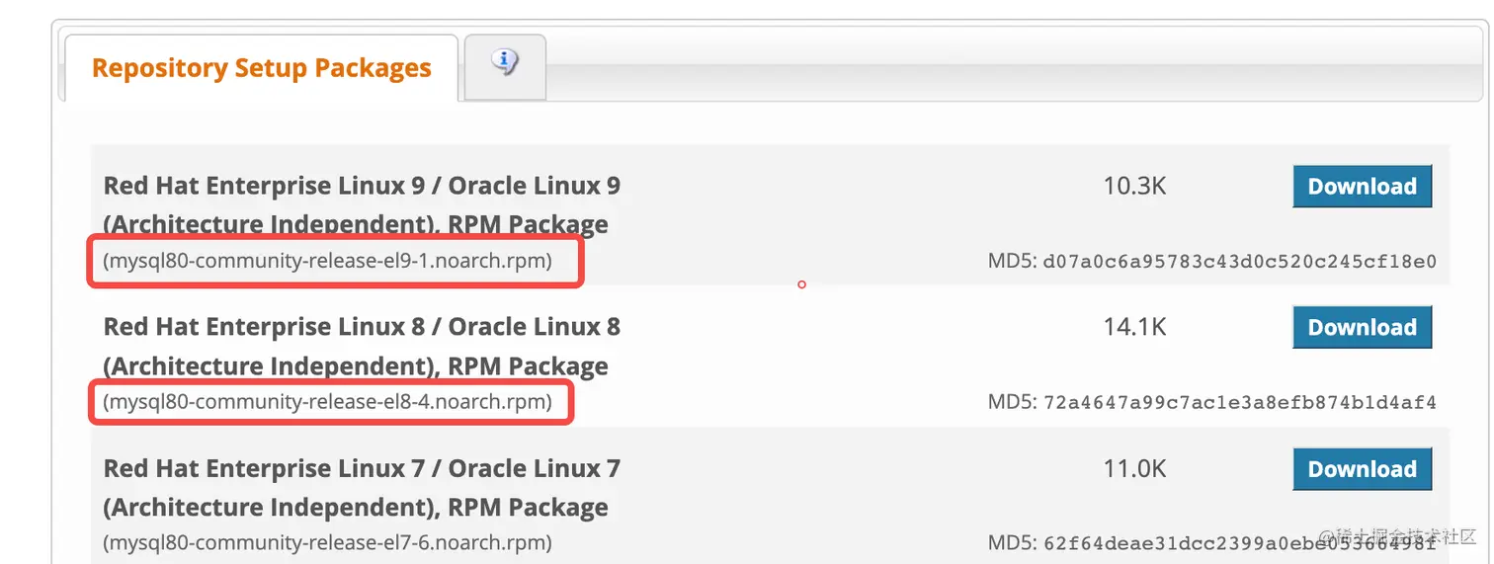Click the 14.1K file size text
Image resolution: width=1494 pixels, height=564 pixels.
(1134, 327)
